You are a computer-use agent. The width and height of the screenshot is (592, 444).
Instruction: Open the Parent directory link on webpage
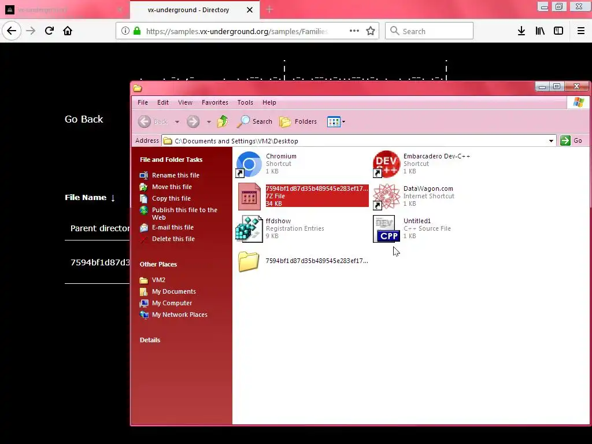click(100, 228)
